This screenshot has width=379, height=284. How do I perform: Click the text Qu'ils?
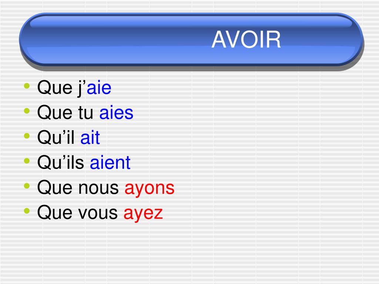coord(61,163)
